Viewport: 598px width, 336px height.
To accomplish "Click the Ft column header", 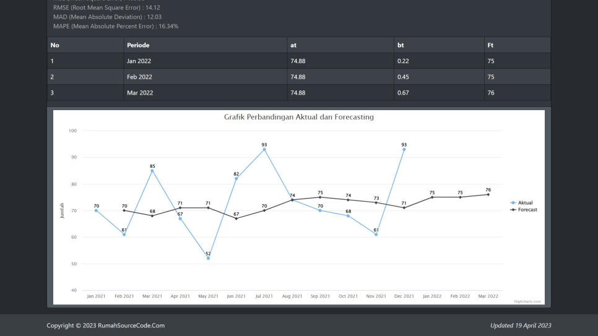I will [491, 45].
